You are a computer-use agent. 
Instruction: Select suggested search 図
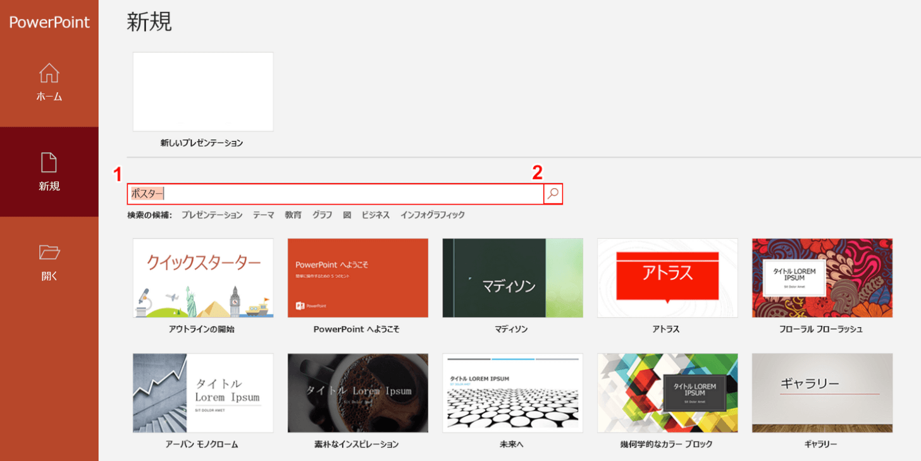(347, 215)
